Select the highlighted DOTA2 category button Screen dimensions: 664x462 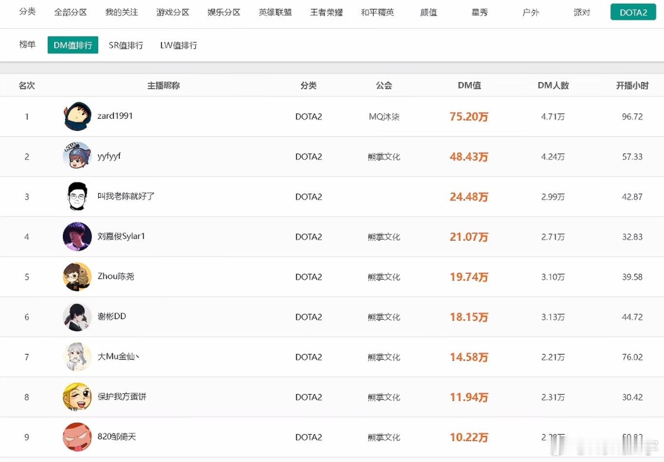click(x=633, y=12)
